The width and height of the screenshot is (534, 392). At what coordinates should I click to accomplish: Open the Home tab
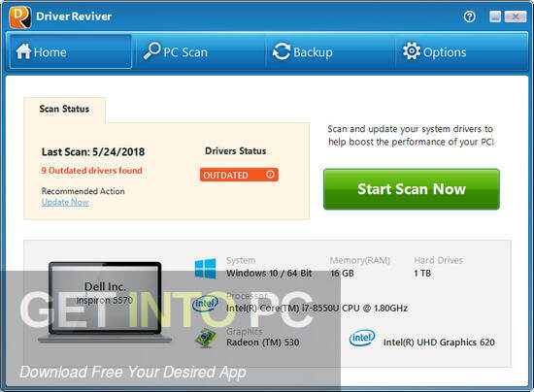click(x=70, y=51)
